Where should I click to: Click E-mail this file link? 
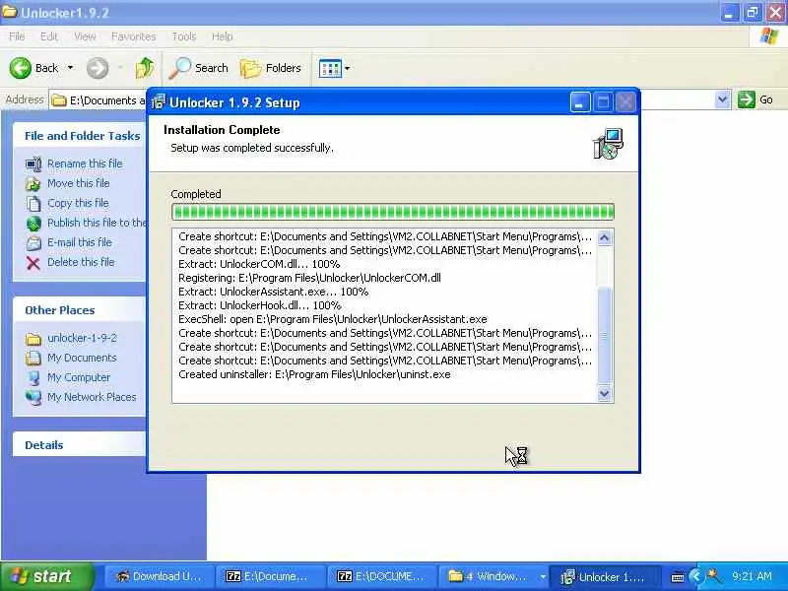(x=80, y=242)
